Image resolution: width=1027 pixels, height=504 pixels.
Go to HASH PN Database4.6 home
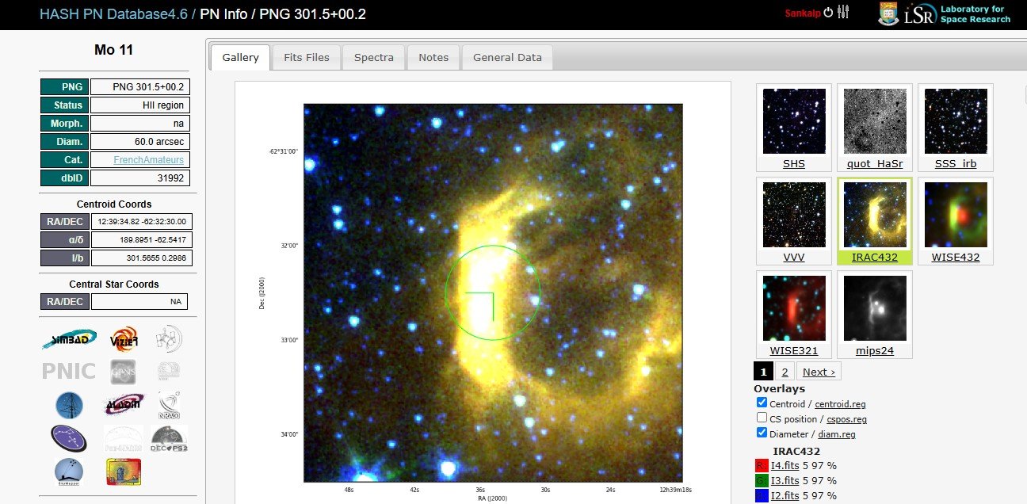point(113,13)
